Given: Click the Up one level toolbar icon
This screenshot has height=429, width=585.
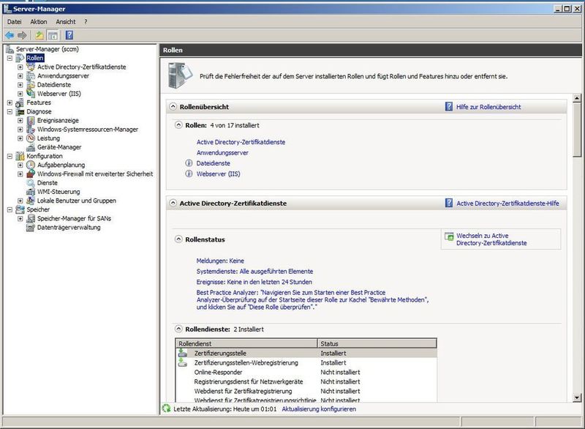Looking at the screenshot, I should 39,35.
